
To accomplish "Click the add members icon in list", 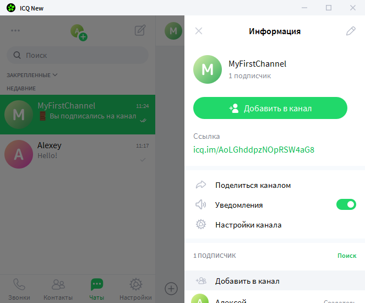I will 201,280.
